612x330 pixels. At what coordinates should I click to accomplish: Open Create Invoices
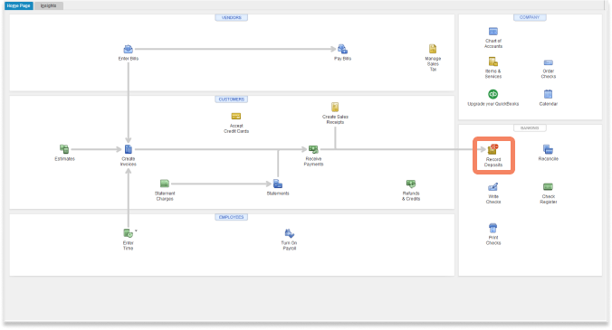click(x=128, y=149)
